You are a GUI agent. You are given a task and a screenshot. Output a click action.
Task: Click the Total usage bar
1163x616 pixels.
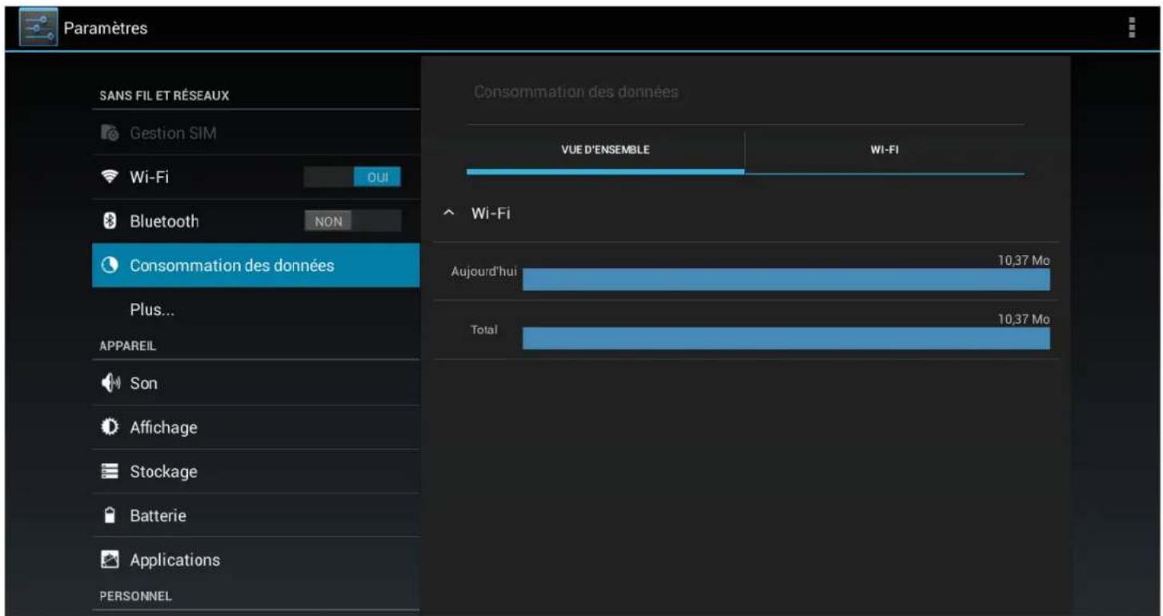point(786,338)
